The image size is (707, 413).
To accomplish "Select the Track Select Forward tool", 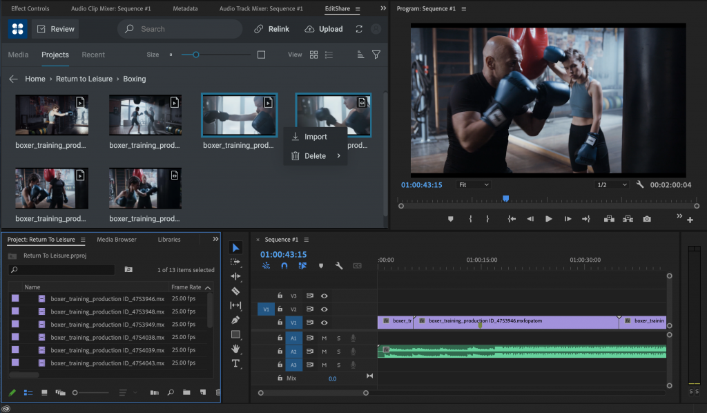I will [x=235, y=262].
